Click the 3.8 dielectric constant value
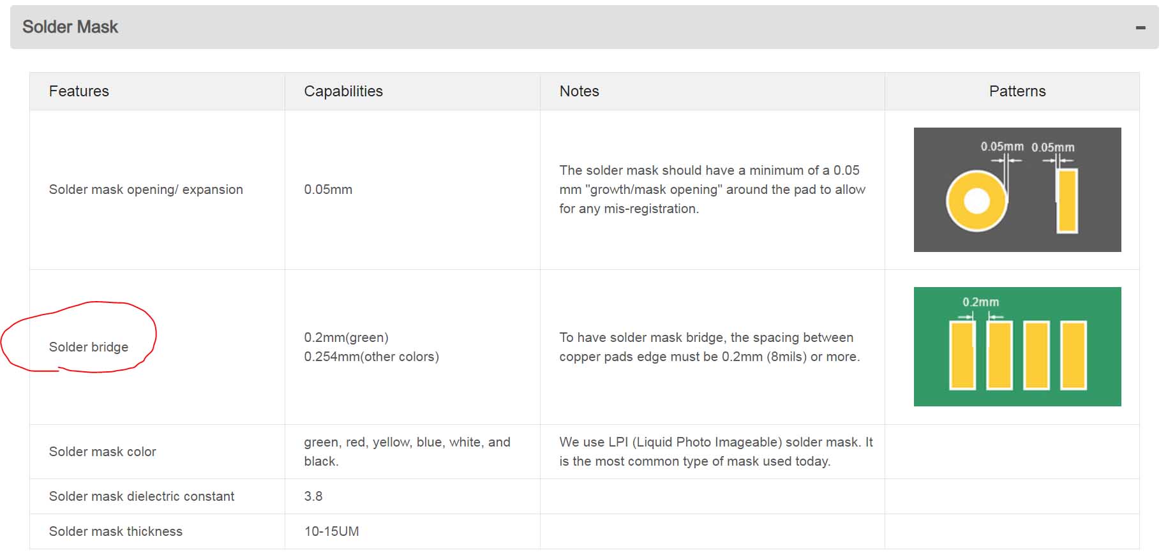Viewport: 1175px width, 555px height. click(313, 496)
